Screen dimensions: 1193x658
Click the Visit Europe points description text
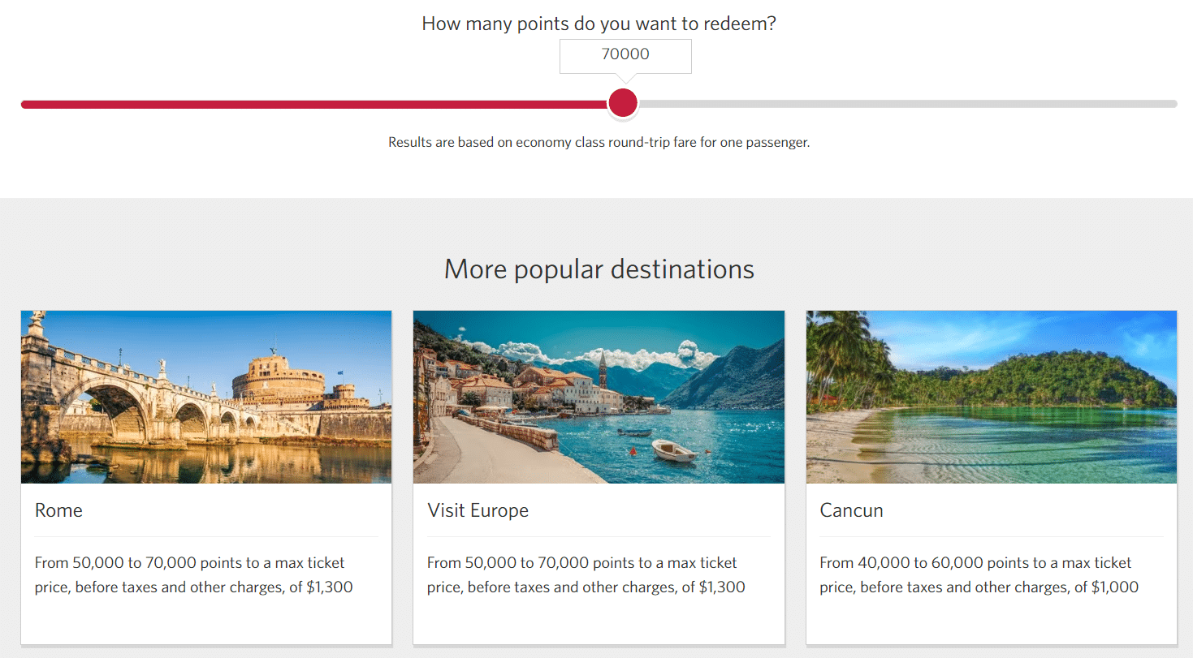[x=586, y=574]
